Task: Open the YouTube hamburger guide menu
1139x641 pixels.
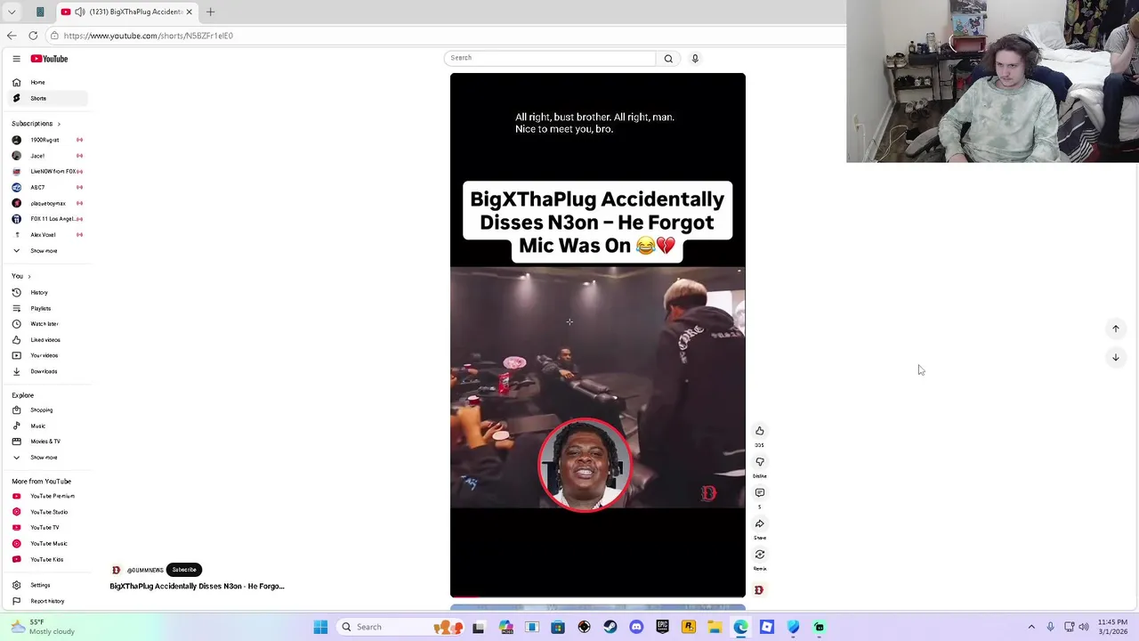Action: coord(16,59)
